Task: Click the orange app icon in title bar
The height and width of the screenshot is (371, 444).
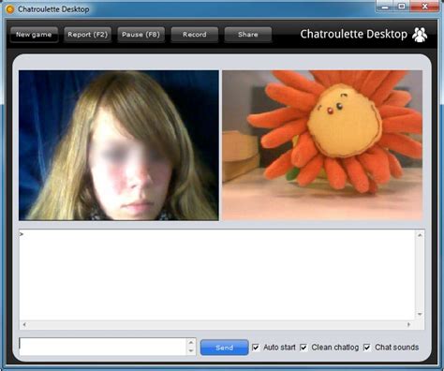Action: tap(10, 9)
